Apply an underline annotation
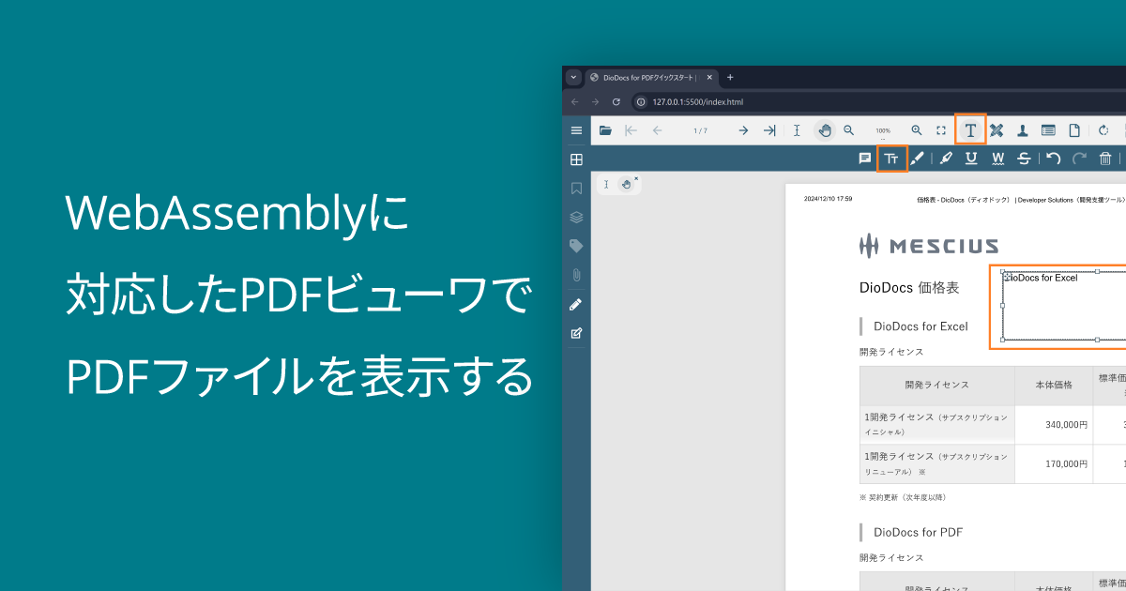This screenshot has width=1126, height=591. tap(972, 159)
